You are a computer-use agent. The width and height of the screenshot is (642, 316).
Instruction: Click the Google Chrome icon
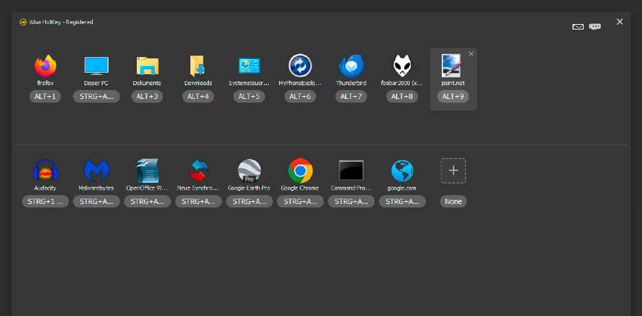coord(300,170)
